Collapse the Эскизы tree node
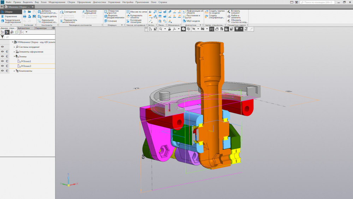Screen dimensions: 353x199 14,56
